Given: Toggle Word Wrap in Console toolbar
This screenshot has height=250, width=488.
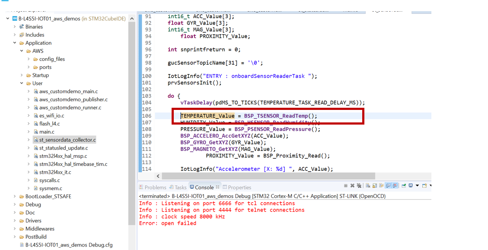Looking at the screenshot, I should click(382, 185).
